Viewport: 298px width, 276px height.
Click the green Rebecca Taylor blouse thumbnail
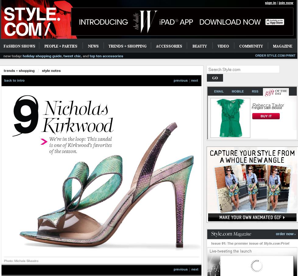tap(230, 118)
